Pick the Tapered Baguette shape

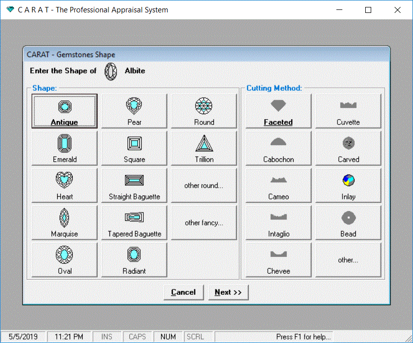pos(134,223)
